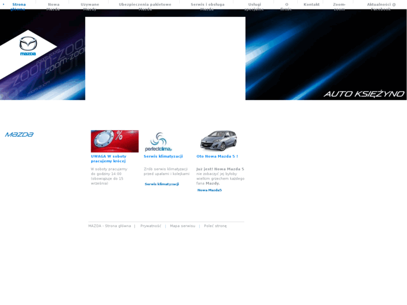
Task: Click the white empty banner content area
Action: pos(165,58)
